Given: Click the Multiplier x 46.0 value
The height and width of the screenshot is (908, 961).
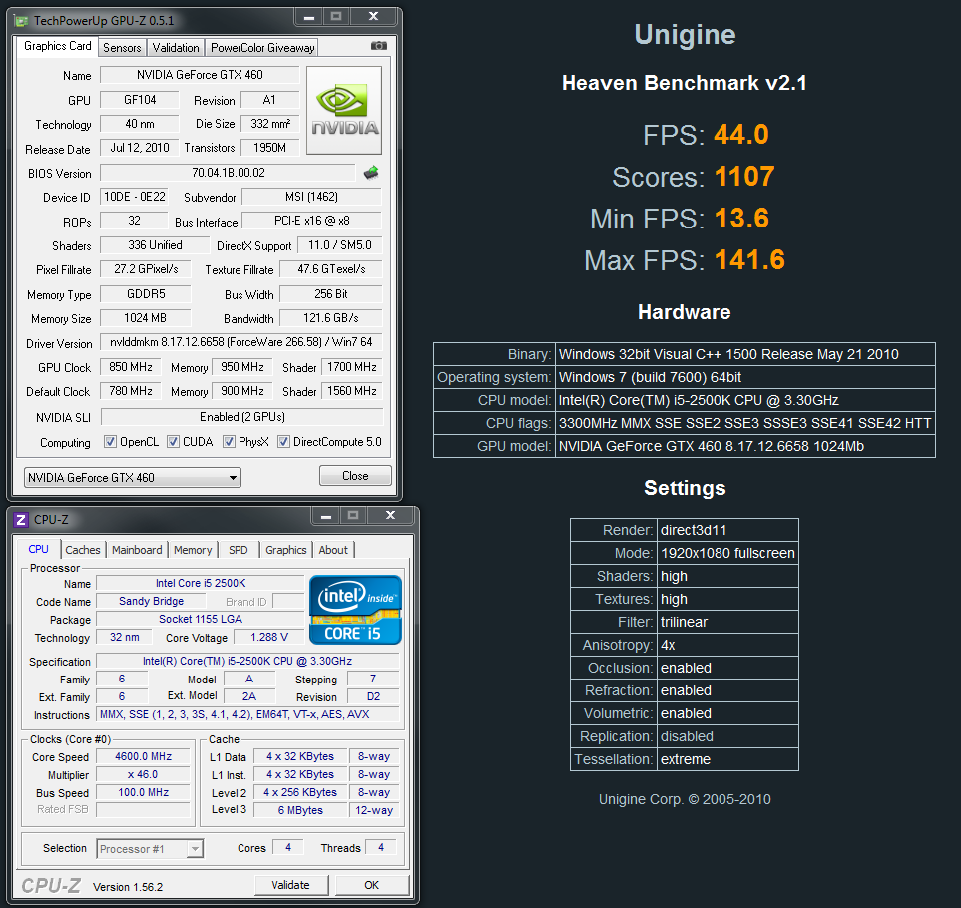Looking at the screenshot, I should (144, 774).
